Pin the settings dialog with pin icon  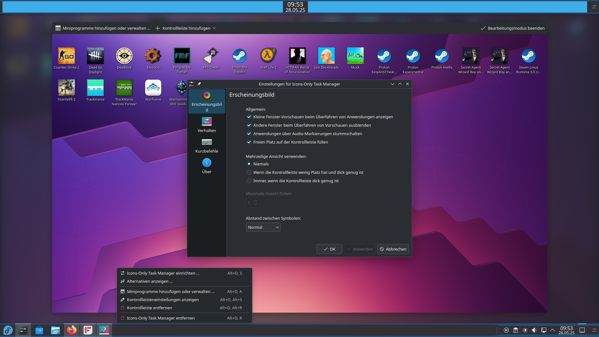[199, 84]
